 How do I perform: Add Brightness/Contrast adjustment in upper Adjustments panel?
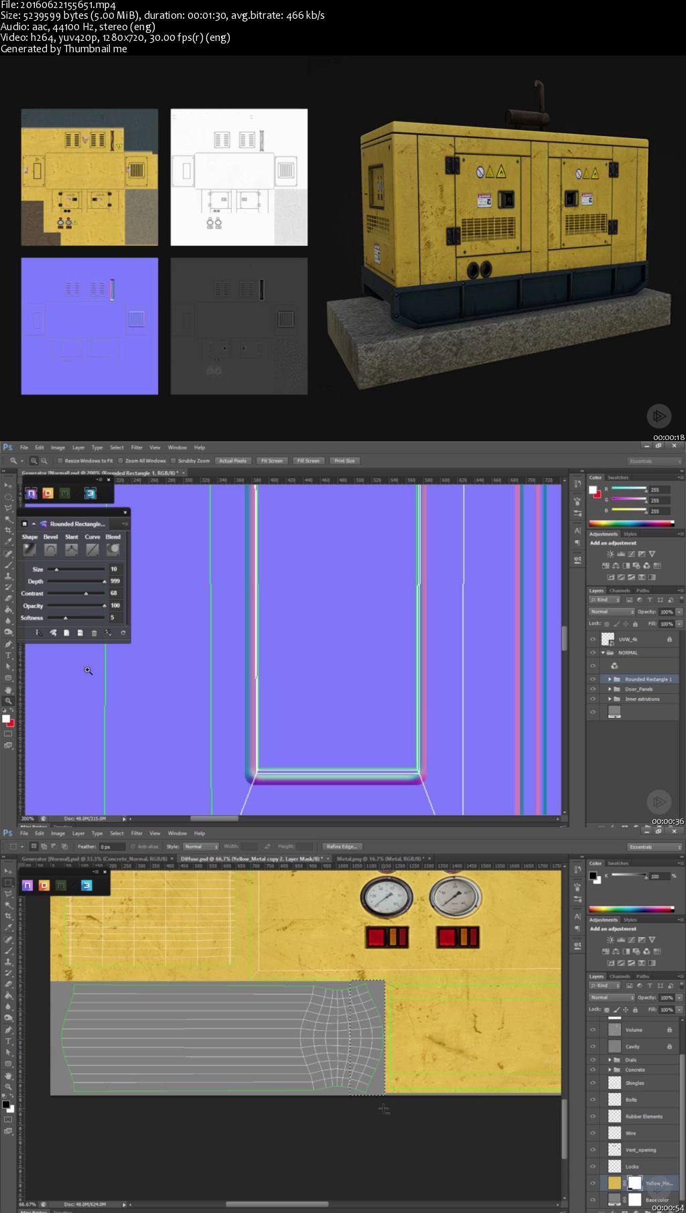tap(610, 555)
